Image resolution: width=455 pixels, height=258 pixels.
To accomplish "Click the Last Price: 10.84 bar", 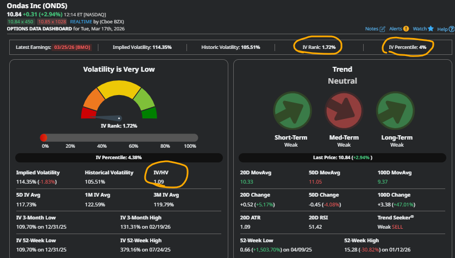I will [342, 158].
